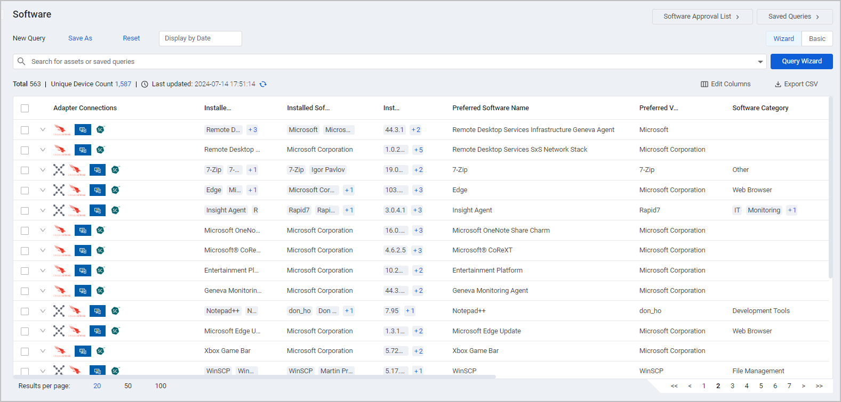Click the search magnifier icon
The image size is (841, 402).
(x=21, y=61)
